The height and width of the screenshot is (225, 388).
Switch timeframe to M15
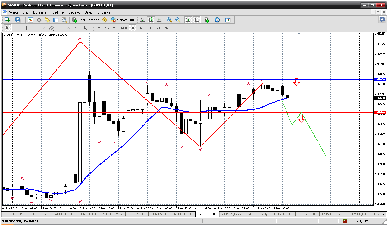click(x=115, y=28)
